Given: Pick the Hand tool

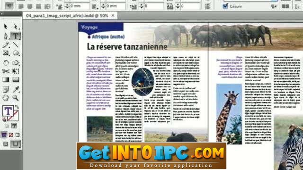Looking at the screenshot, I should click(x=5, y=98).
